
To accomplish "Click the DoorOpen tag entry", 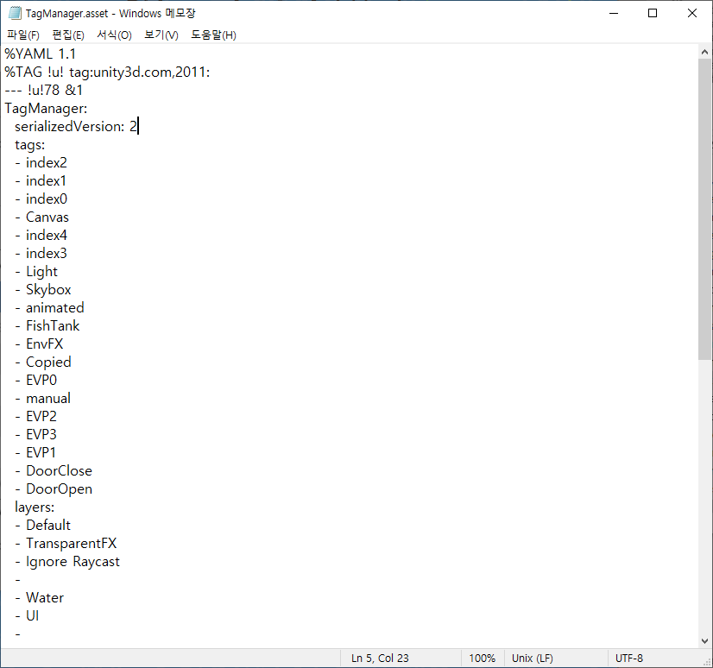I will pos(54,488).
